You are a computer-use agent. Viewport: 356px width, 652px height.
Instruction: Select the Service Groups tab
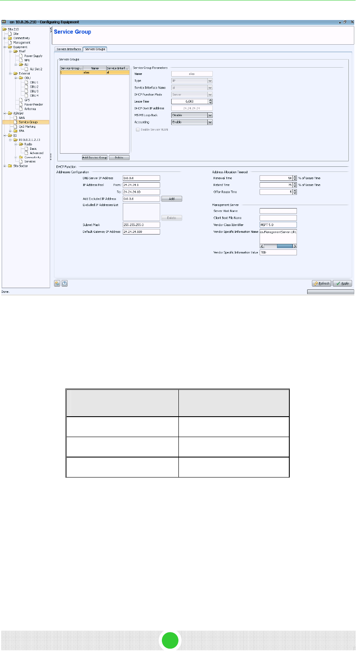95,49
